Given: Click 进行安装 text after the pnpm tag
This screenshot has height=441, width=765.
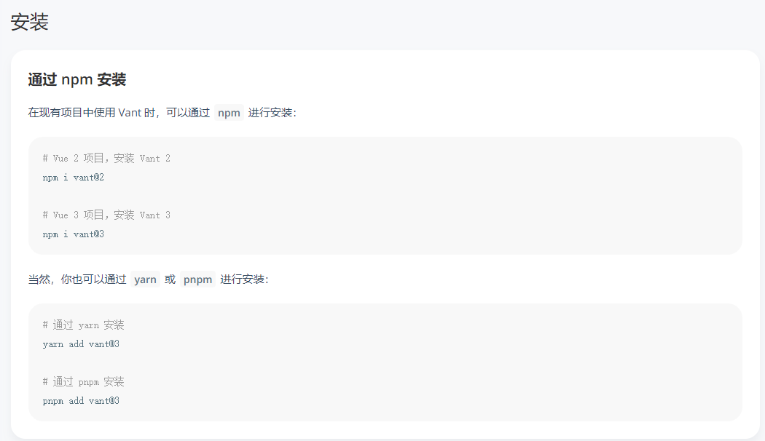Looking at the screenshot, I should [x=244, y=279].
